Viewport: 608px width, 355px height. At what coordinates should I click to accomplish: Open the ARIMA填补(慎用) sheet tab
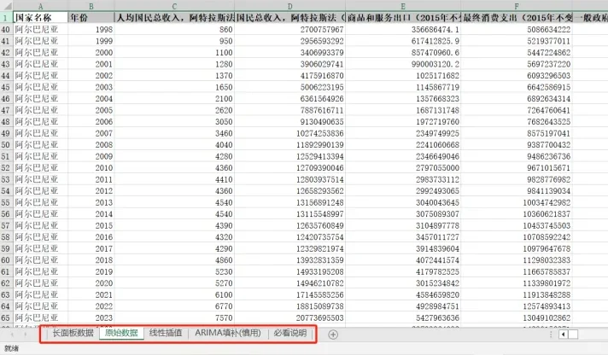[x=228, y=333]
